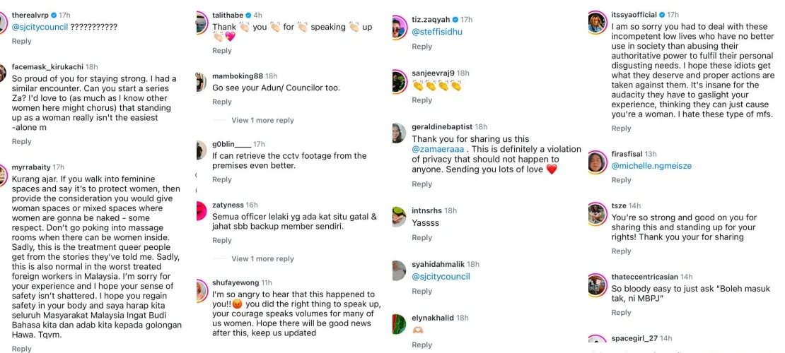
Task: Open shufayewong's profile avatar
Action: pyautogui.click(x=202, y=291)
